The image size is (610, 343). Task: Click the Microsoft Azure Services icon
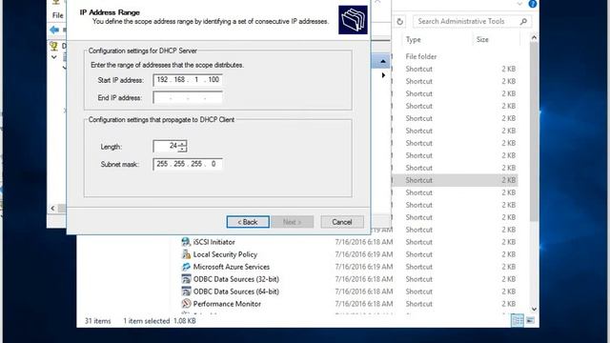(x=186, y=267)
